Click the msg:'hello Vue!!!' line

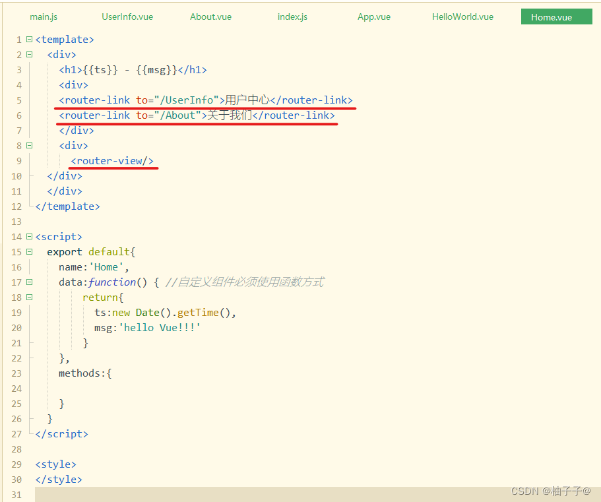tap(147, 328)
